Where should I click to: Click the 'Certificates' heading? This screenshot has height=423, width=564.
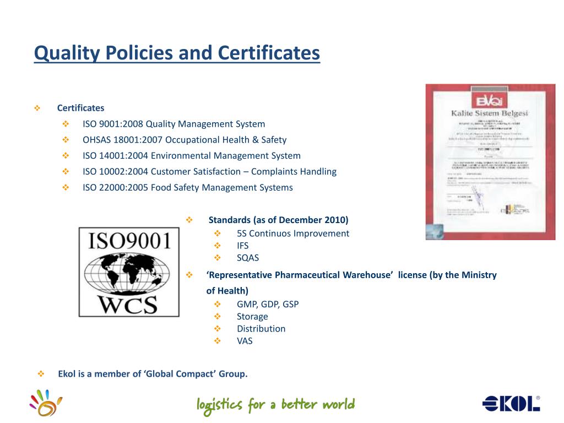tap(80, 108)
